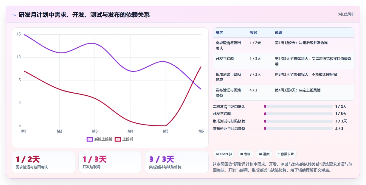Click the card titled 研发月计划中需求、开发、测试与发布的依赖关系

183,92
